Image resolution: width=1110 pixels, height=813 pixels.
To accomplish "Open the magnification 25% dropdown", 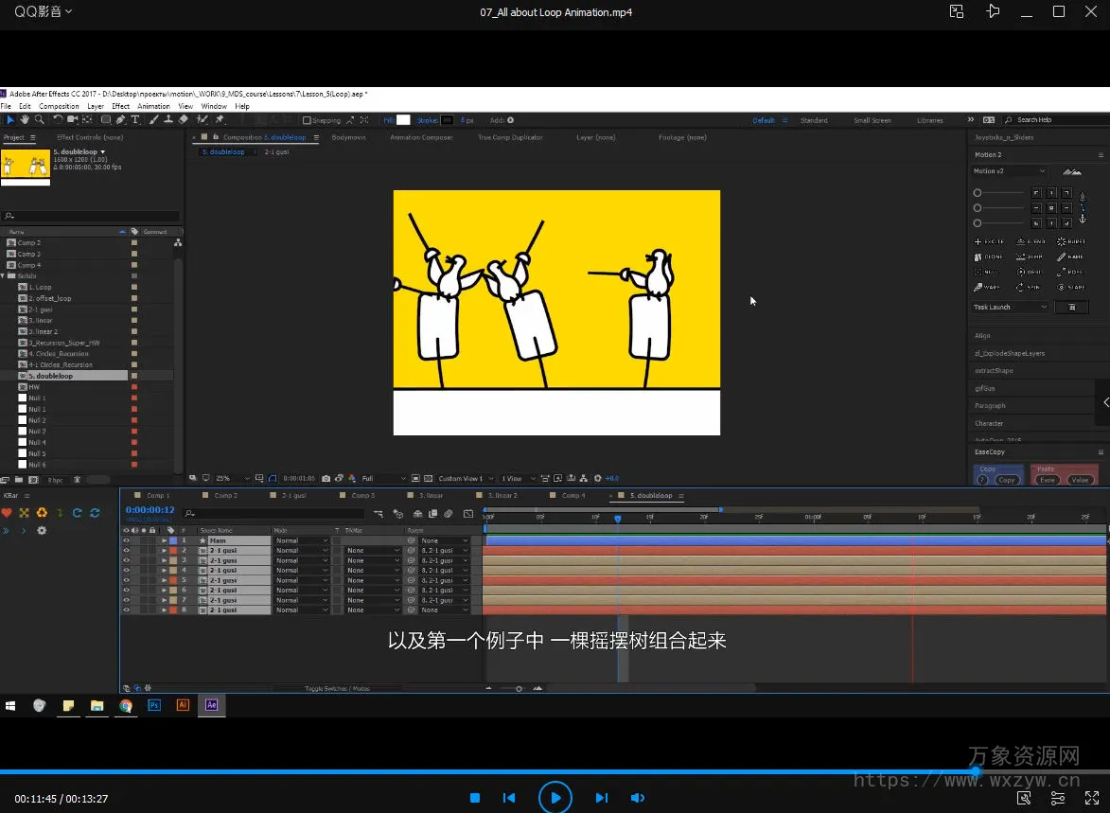I will pos(228,479).
